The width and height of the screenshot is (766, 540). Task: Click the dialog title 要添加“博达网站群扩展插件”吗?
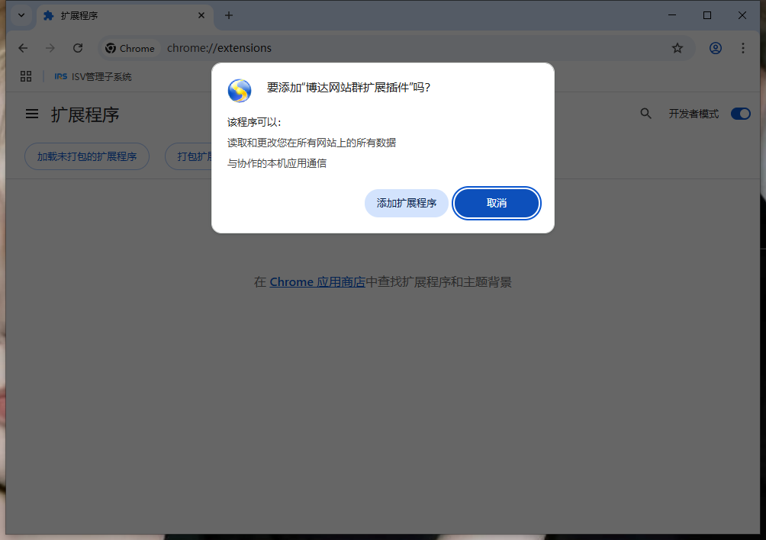349,88
